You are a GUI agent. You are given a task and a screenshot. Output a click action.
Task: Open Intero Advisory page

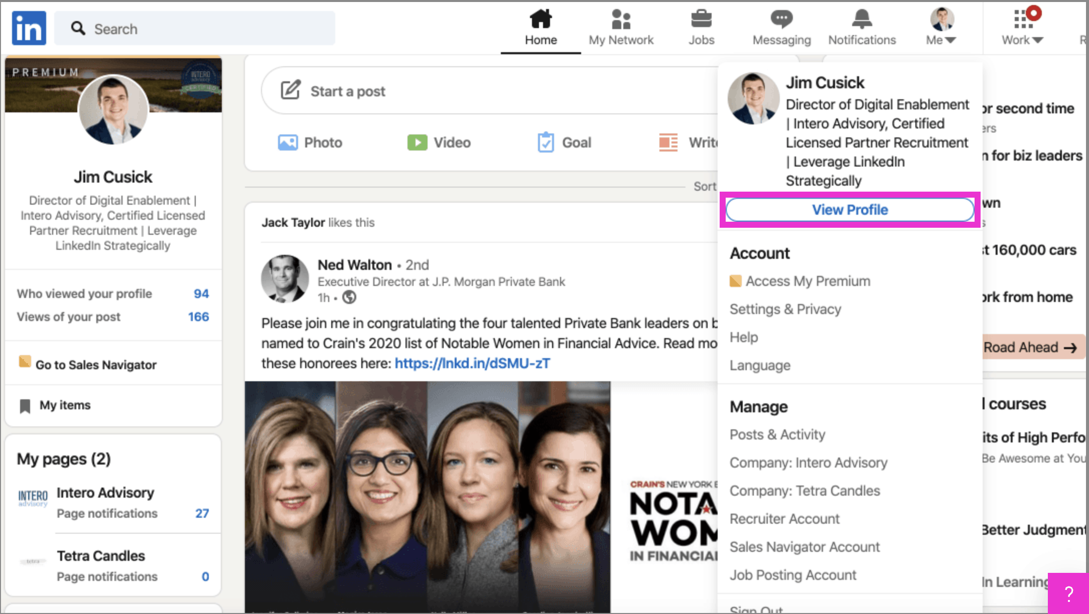105,493
